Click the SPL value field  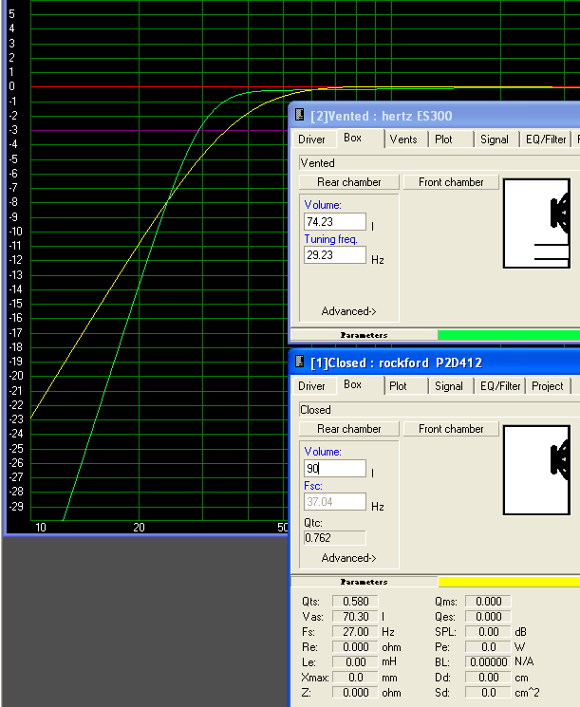pyautogui.click(x=488, y=632)
